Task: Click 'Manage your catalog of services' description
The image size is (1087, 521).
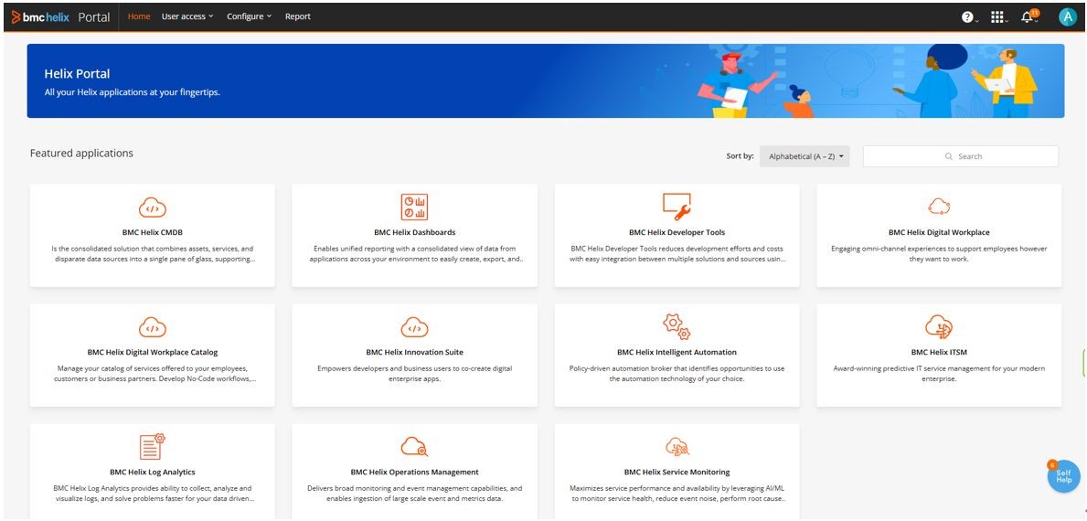Action: tap(153, 374)
